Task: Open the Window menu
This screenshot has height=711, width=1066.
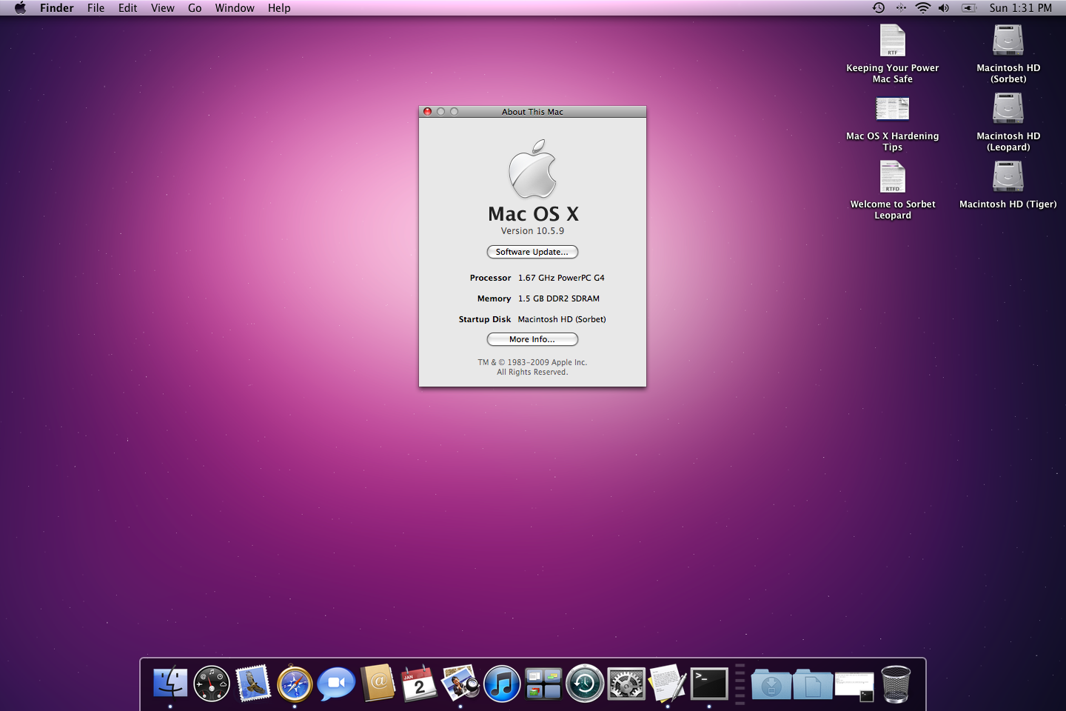Action: [235, 8]
